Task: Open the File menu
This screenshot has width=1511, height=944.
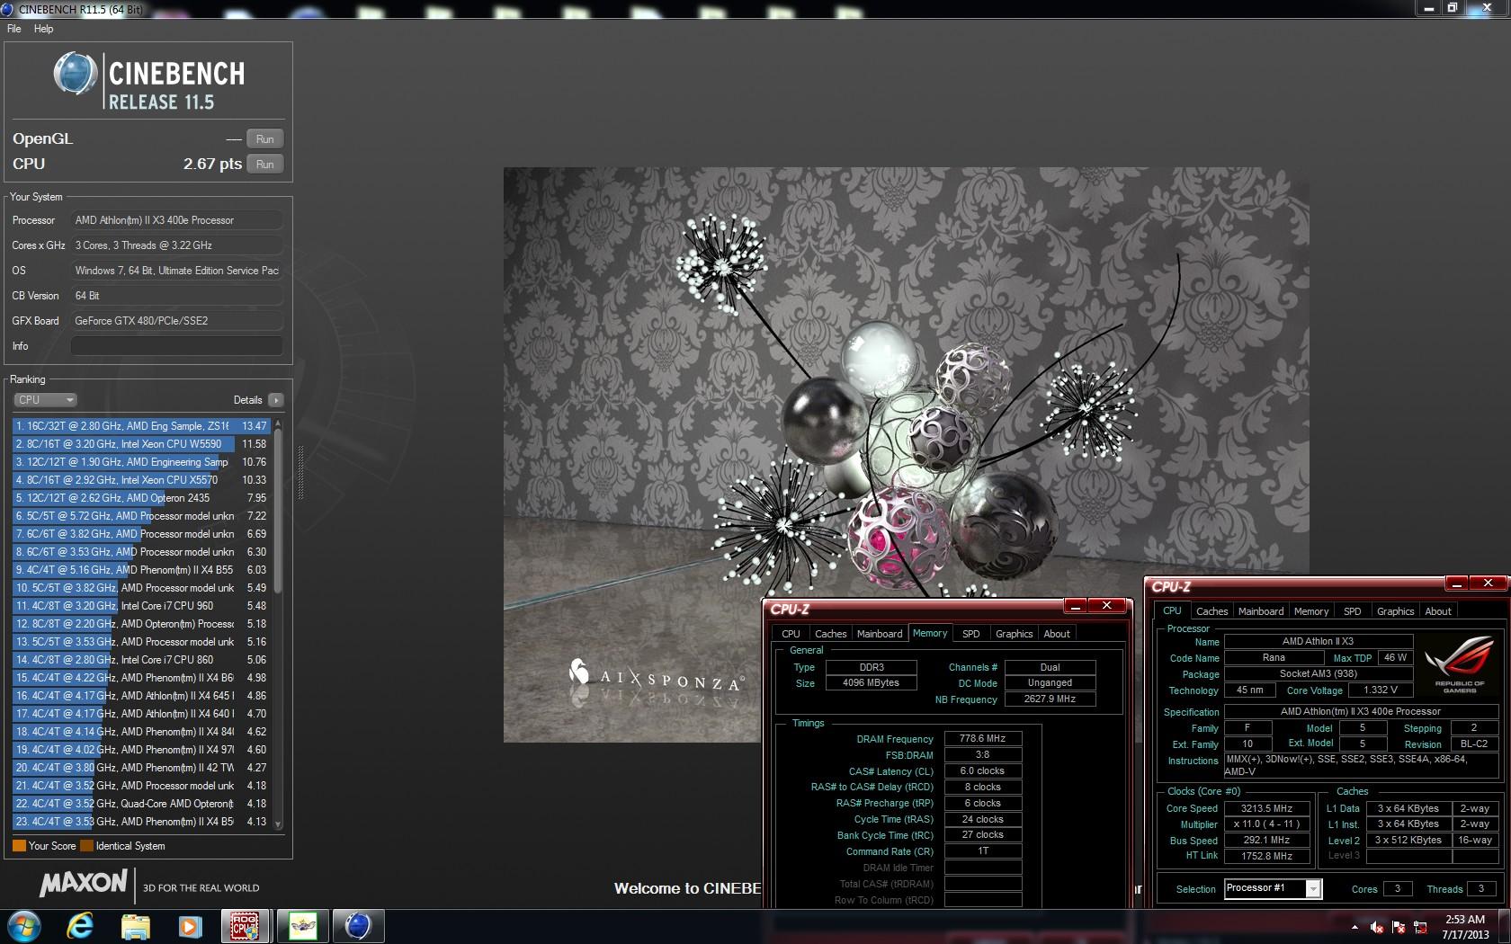Action: coord(14,29)
